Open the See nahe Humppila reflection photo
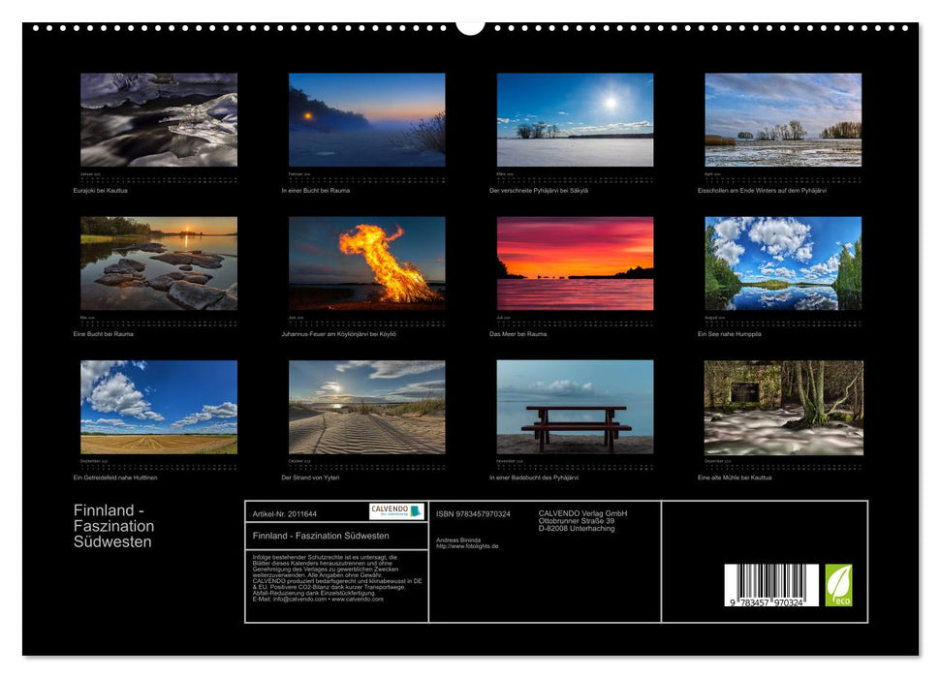941x678 pixels. point(783,263)
